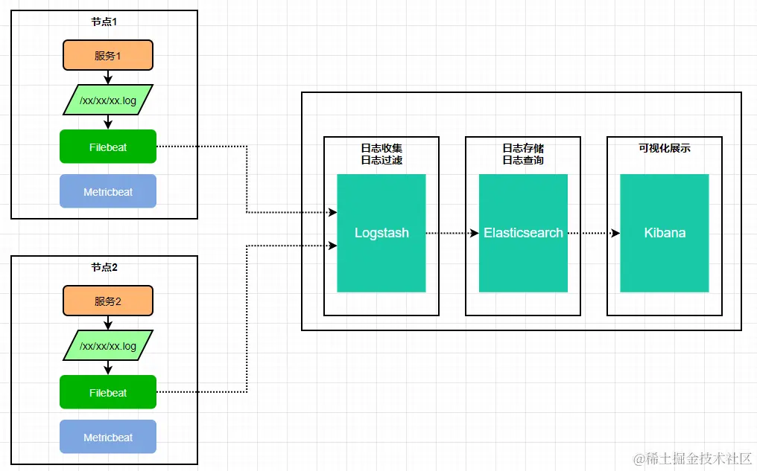
Task: Select the Metricbeat block in 节点2
Action: 107,437
